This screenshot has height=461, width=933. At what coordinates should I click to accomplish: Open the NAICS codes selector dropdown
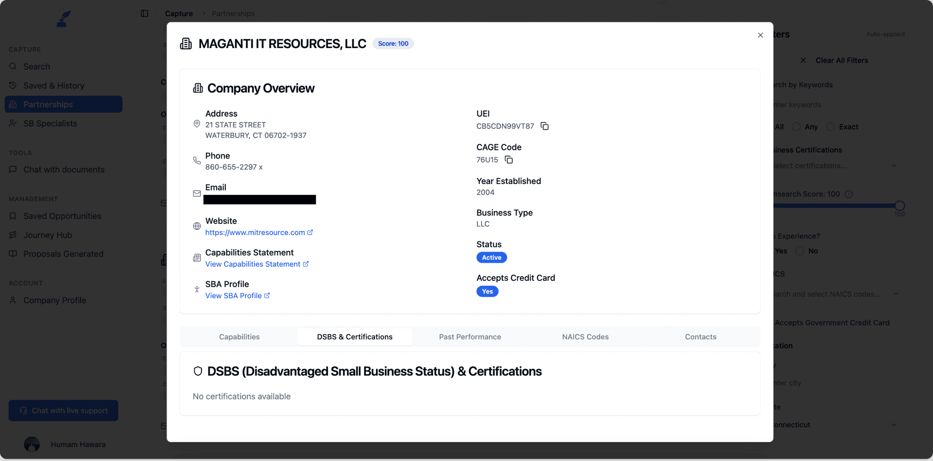pos(896,294)
